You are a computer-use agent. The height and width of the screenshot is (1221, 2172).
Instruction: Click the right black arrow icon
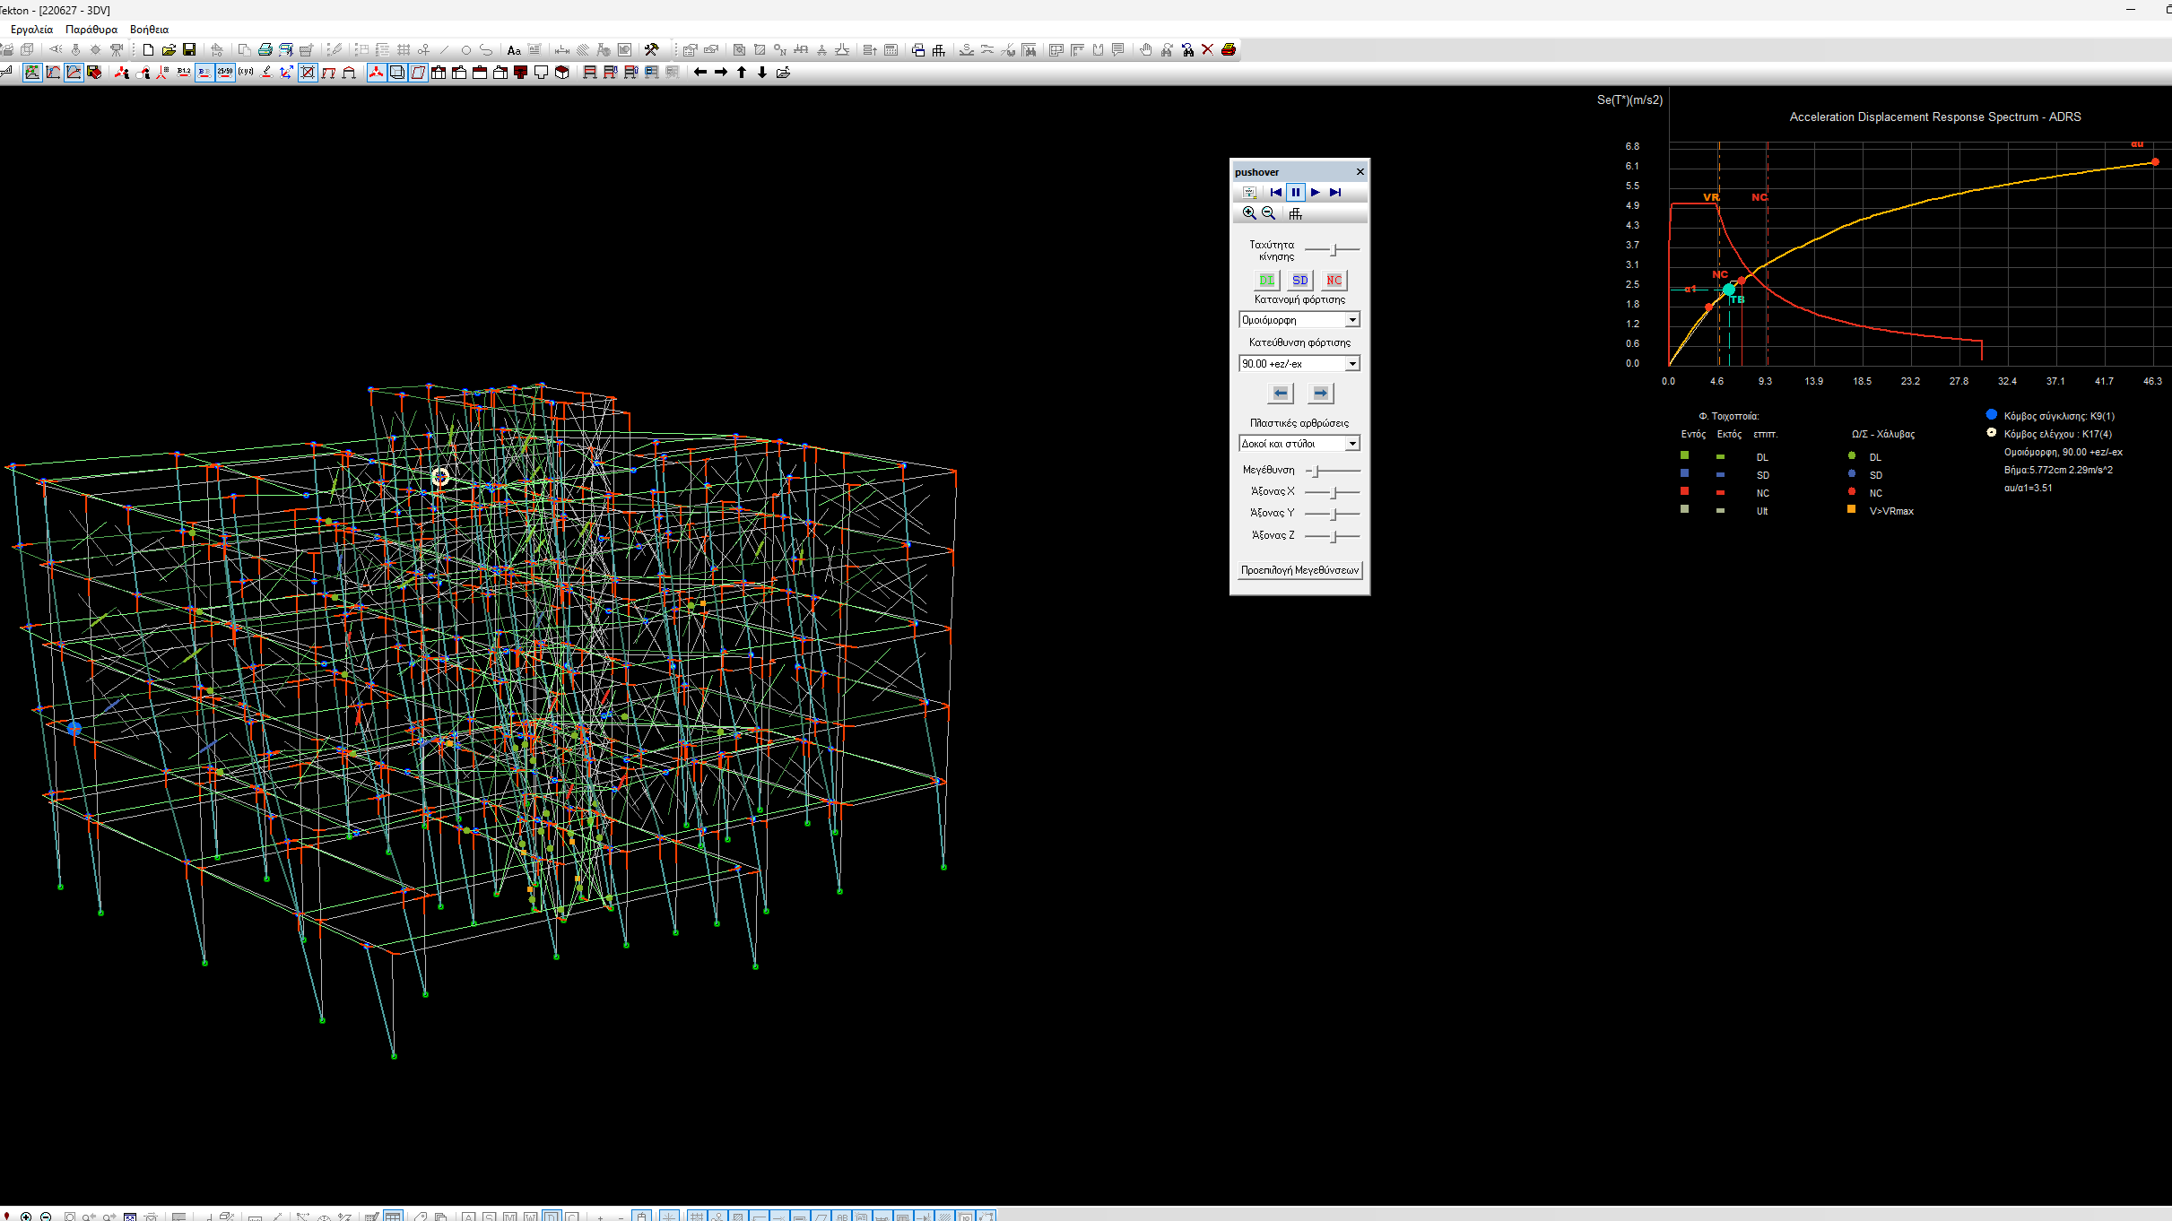(x=721, y=73)
